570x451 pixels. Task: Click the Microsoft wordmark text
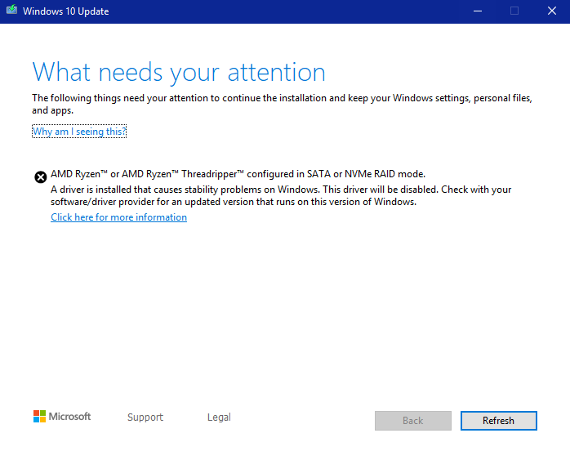(x=70, y=417)
